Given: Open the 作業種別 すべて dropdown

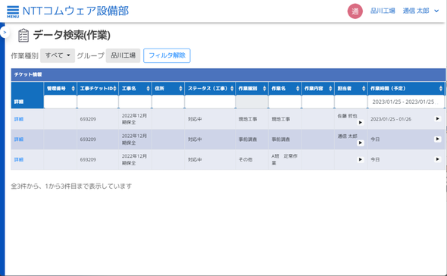Looking at the screenshot, I should pyautogui.click(x=58, y=55).
